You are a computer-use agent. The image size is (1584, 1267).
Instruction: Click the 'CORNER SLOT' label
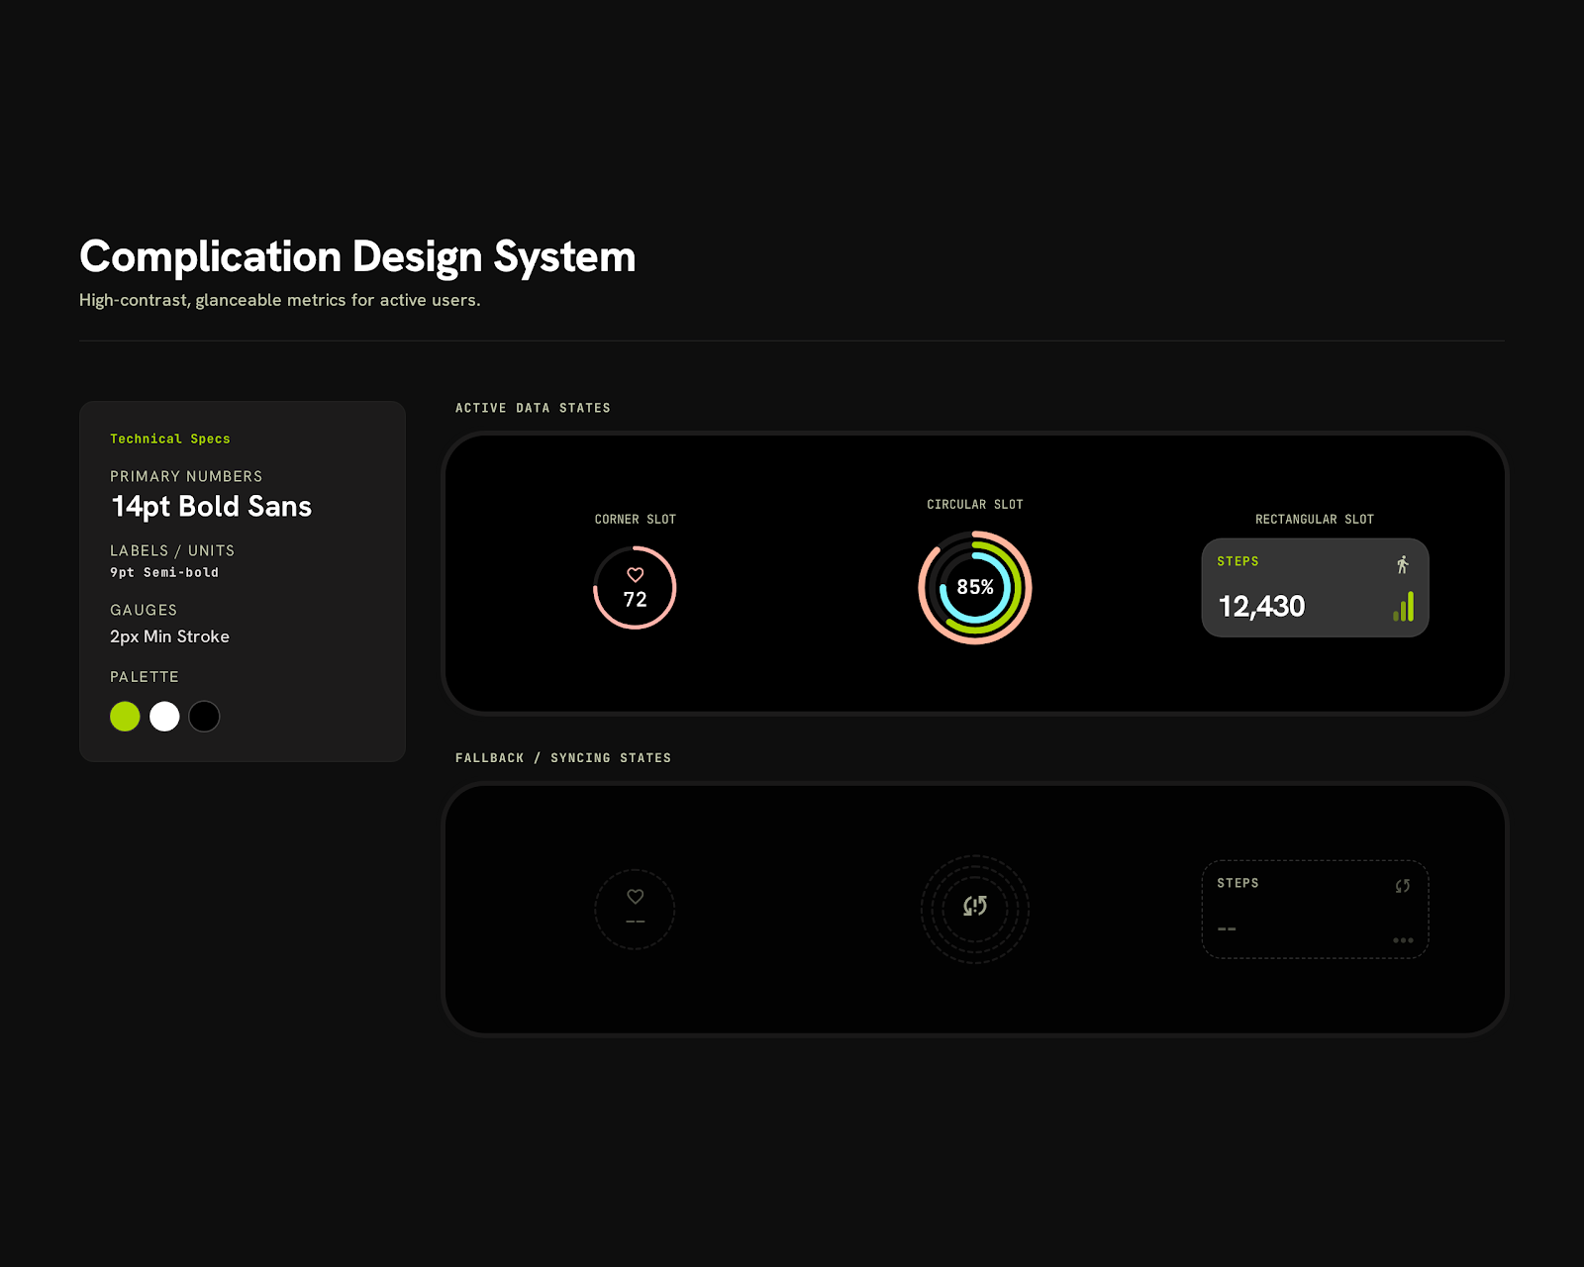pos(636,520)
